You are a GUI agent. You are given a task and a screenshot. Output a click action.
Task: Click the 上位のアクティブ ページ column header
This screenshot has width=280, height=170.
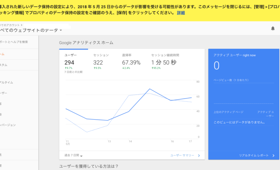228,112
